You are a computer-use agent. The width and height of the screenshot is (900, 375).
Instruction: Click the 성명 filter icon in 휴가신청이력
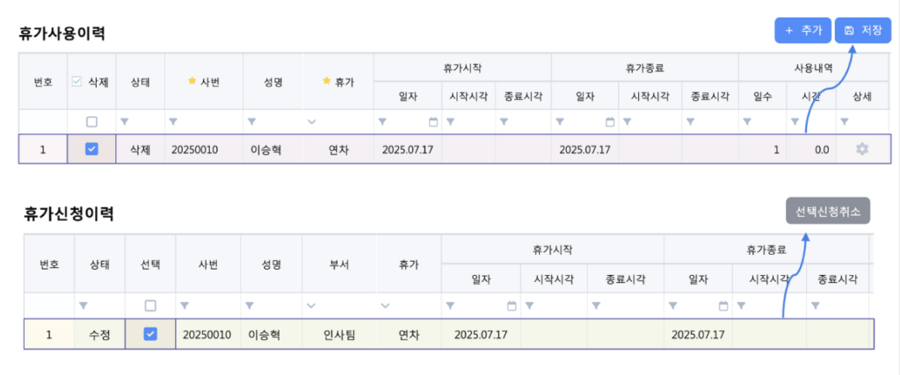coord(249,306)
